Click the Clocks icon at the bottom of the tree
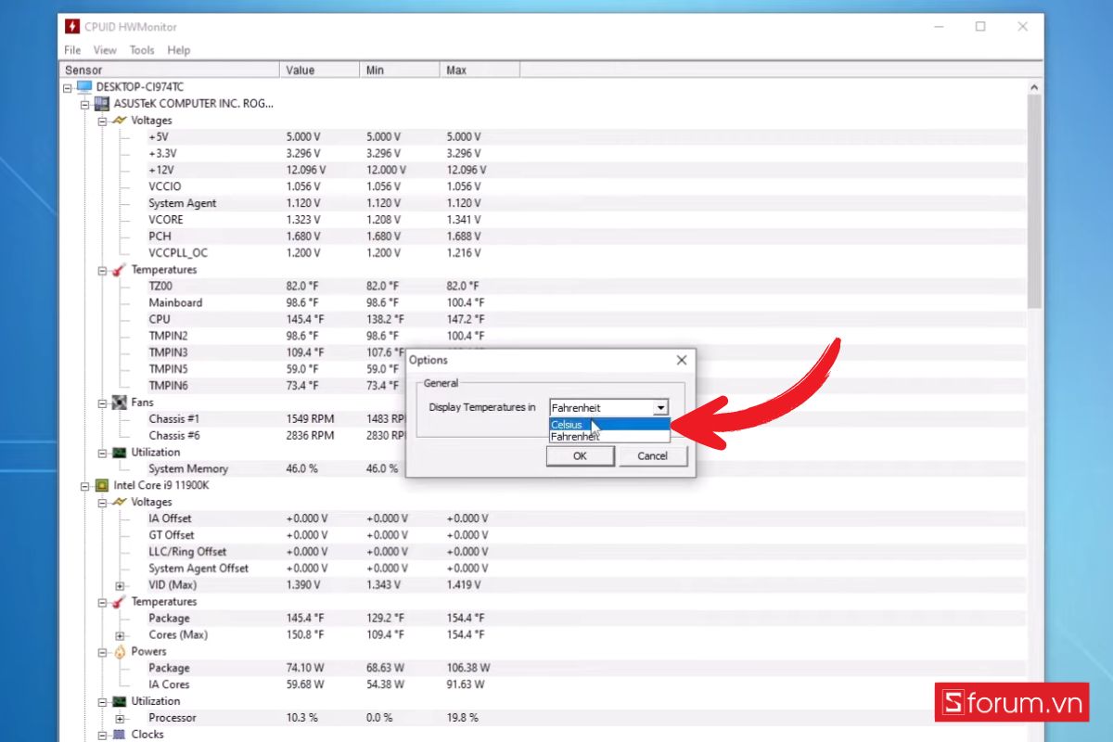This screenshot has width=1113, height=742. pyautogui.click(x=119, y=735)
